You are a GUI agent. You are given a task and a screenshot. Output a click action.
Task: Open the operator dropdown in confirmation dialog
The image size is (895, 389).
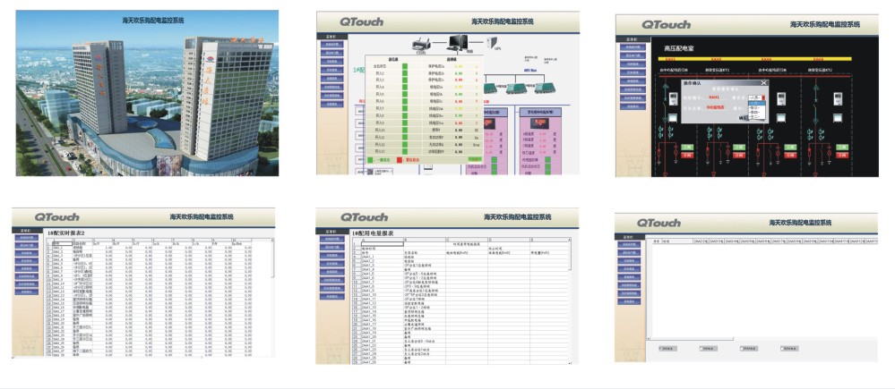[x=754, y=97]
